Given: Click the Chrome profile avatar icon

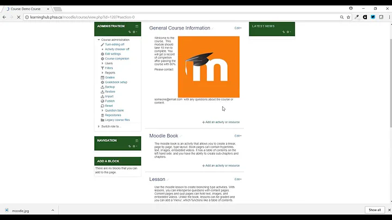Looking at the screenshot, I should pyautogui.click(x=351, y=9).
